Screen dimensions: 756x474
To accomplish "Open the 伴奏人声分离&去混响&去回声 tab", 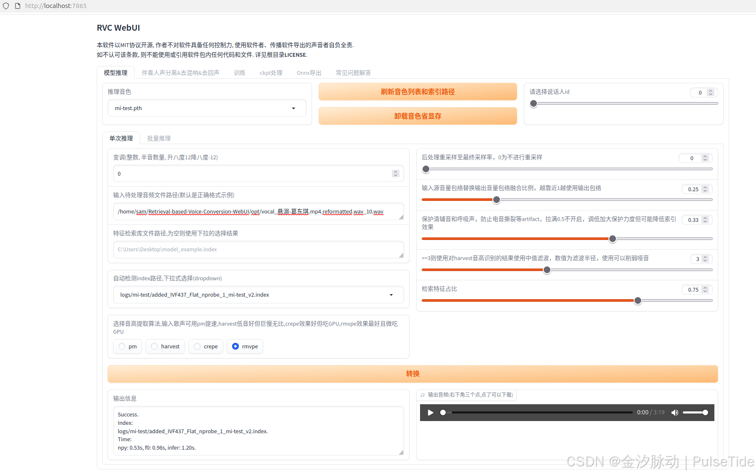I will tap(180, 73).
